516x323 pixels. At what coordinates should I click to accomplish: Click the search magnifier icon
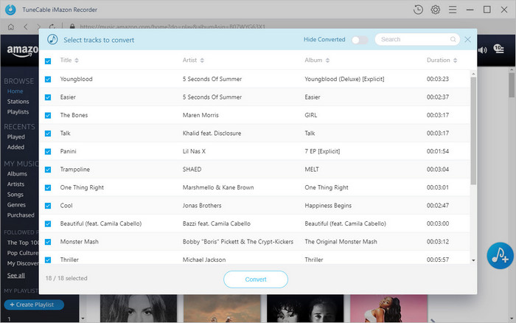click(453, 40)
